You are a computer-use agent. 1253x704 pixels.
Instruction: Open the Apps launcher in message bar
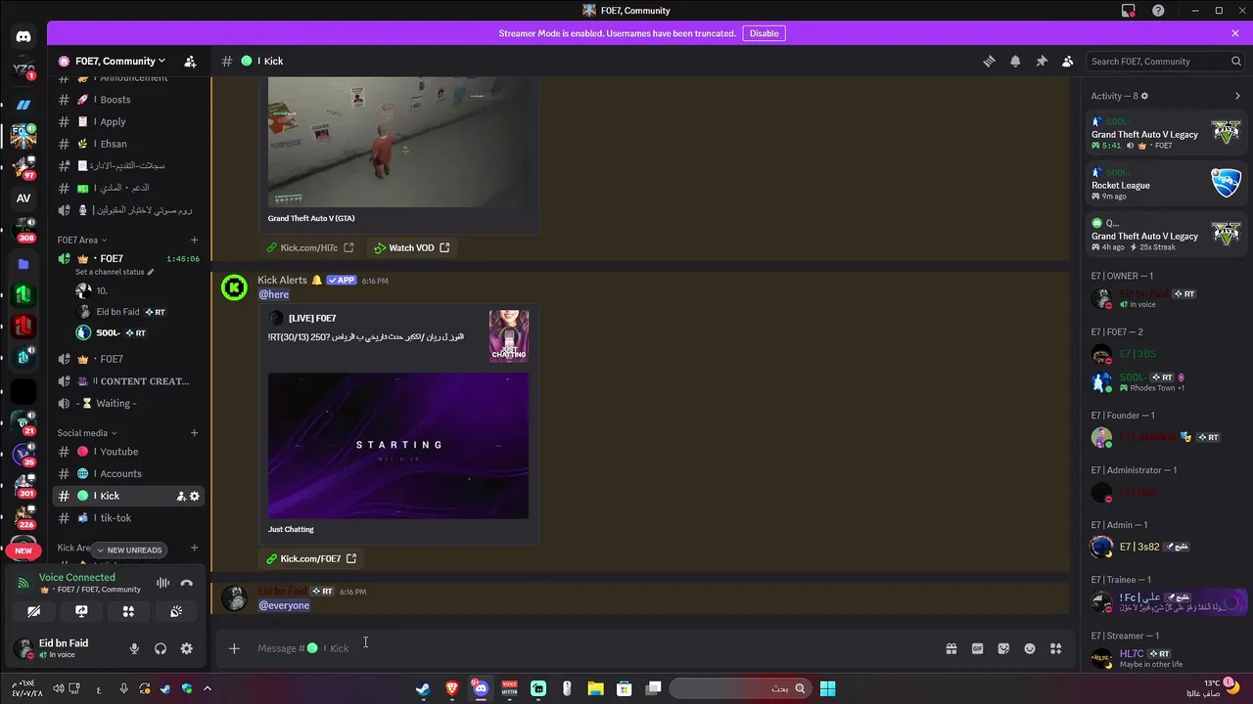point(1056,648)
